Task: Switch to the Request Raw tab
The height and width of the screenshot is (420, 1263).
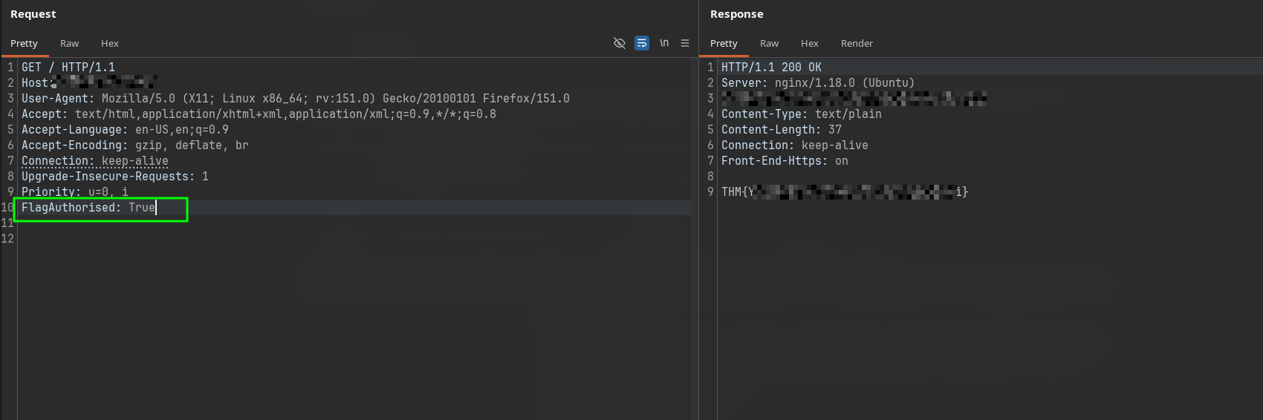Action: point(69,44)
